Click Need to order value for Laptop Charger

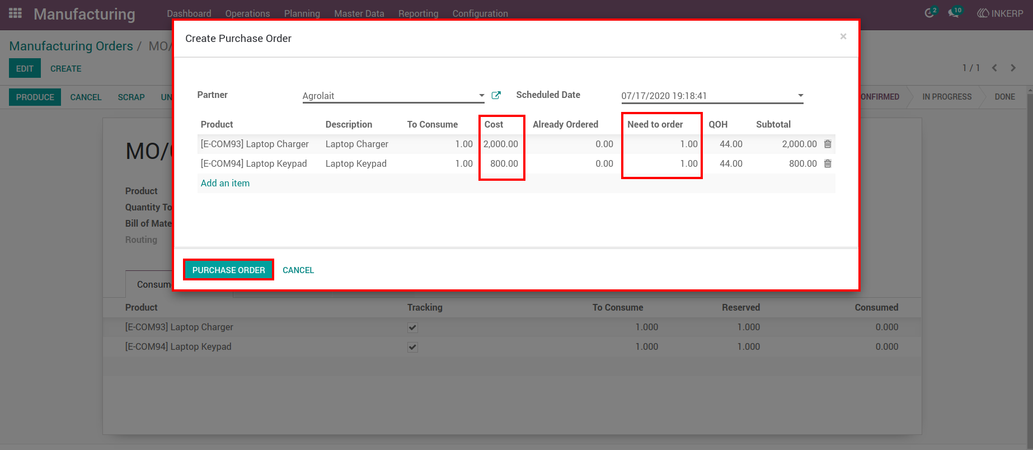[x=688, y=144]
